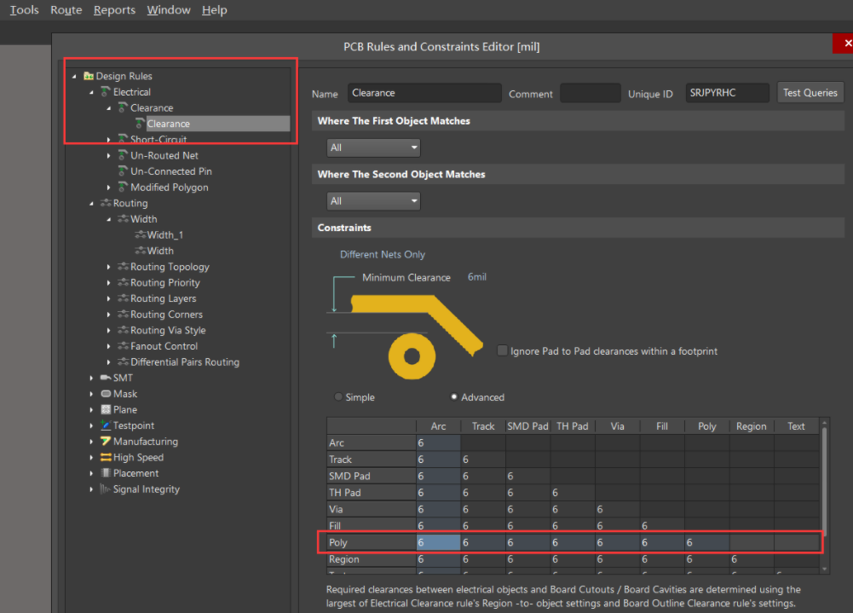Click the Width_1 rule icon
This screenshot has height=613, width=853.
(x=141, y=234)
